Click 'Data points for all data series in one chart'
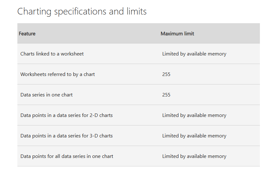The height and width of the screenshot is (180, 270). coord(67,156)
